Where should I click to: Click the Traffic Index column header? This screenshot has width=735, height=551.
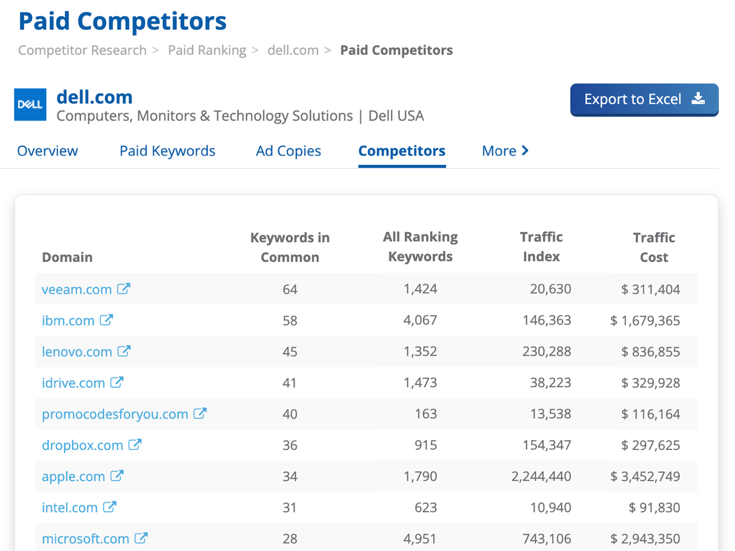pyautogui.click(x=541, y=247)
